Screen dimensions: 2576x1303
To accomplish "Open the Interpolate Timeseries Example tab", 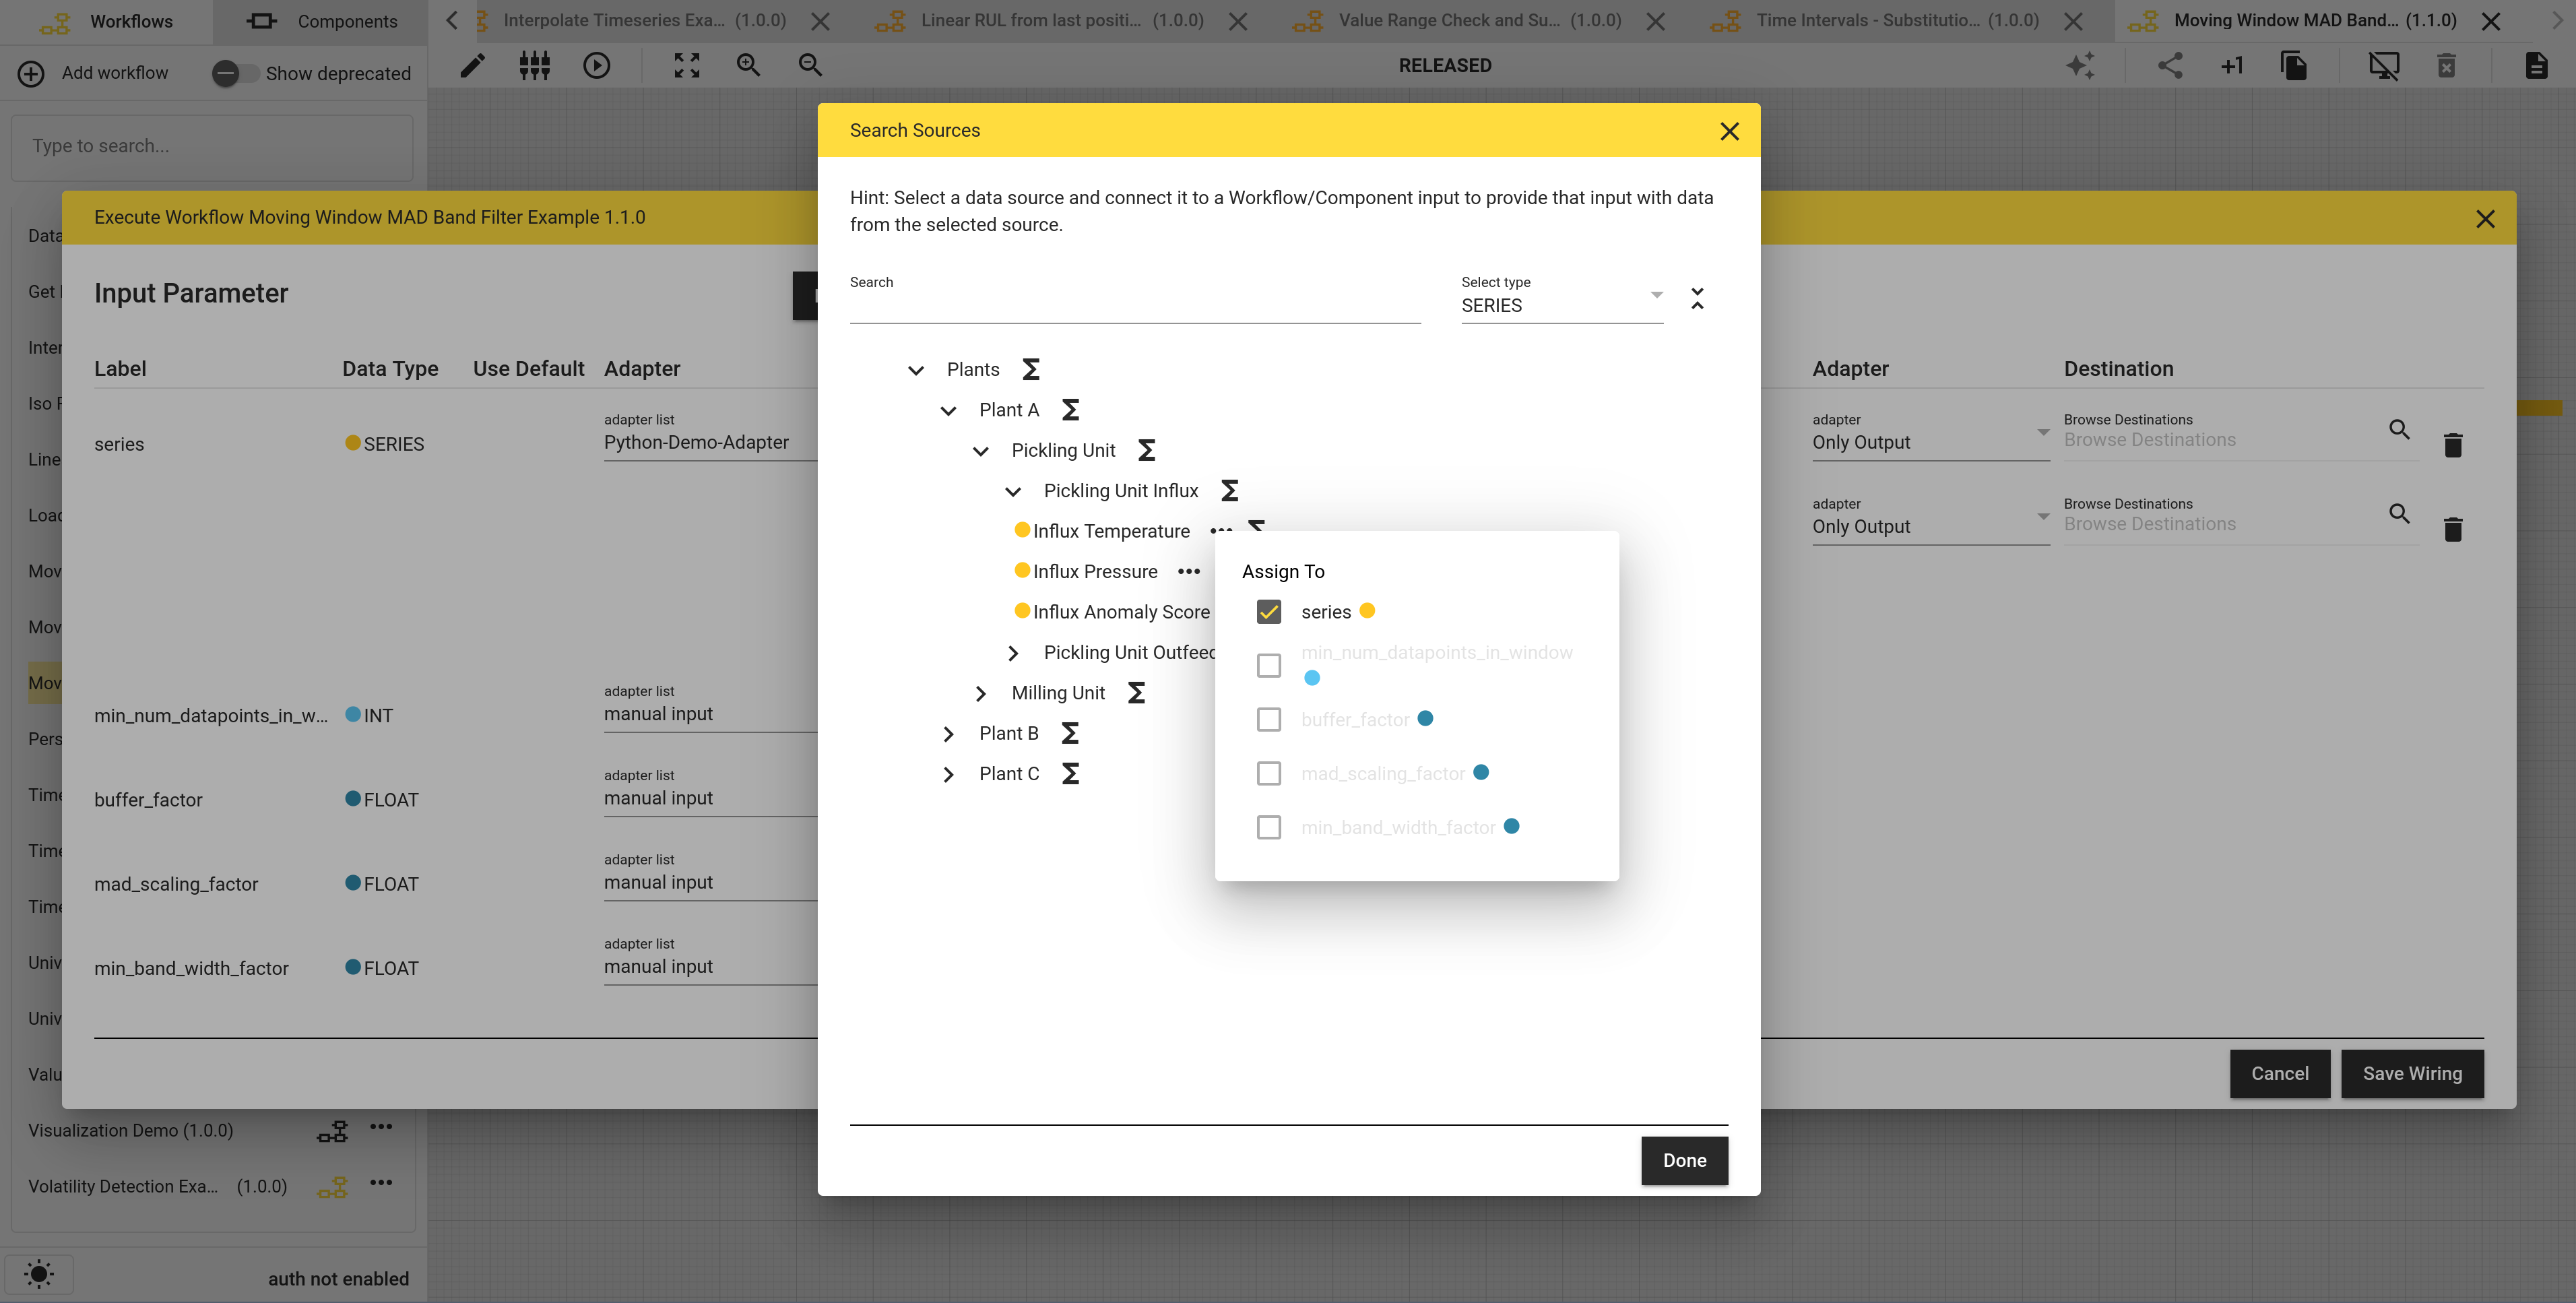I will pos(645,21).
